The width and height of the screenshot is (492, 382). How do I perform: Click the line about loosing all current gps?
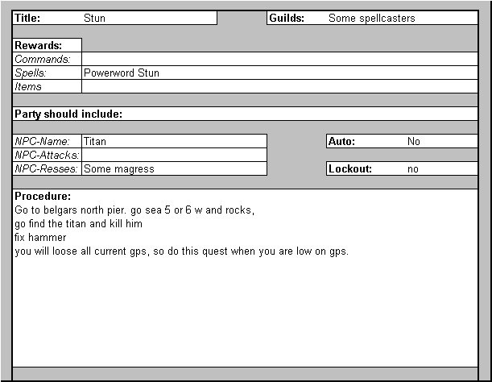[x=182, y=251]
